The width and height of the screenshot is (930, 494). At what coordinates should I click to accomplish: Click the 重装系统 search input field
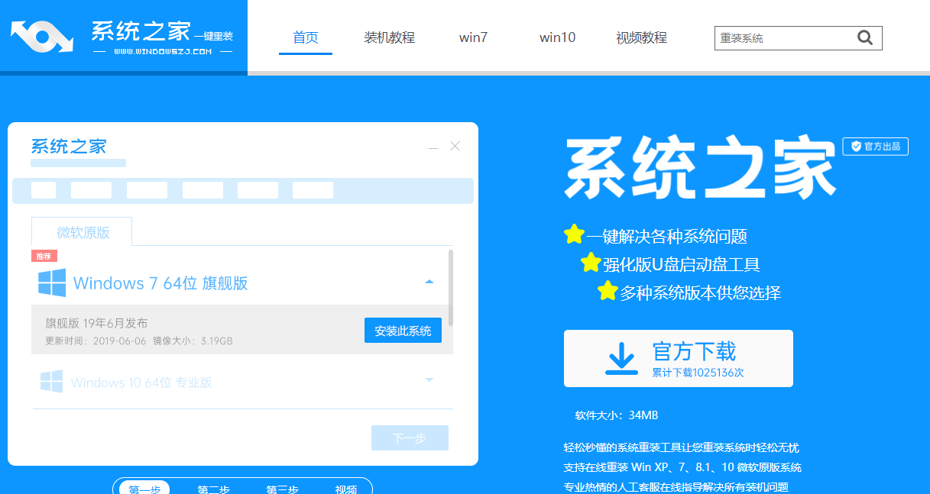pos(779,37)
